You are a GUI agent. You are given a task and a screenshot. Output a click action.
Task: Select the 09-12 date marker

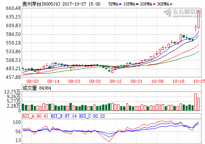click(116, 81)
